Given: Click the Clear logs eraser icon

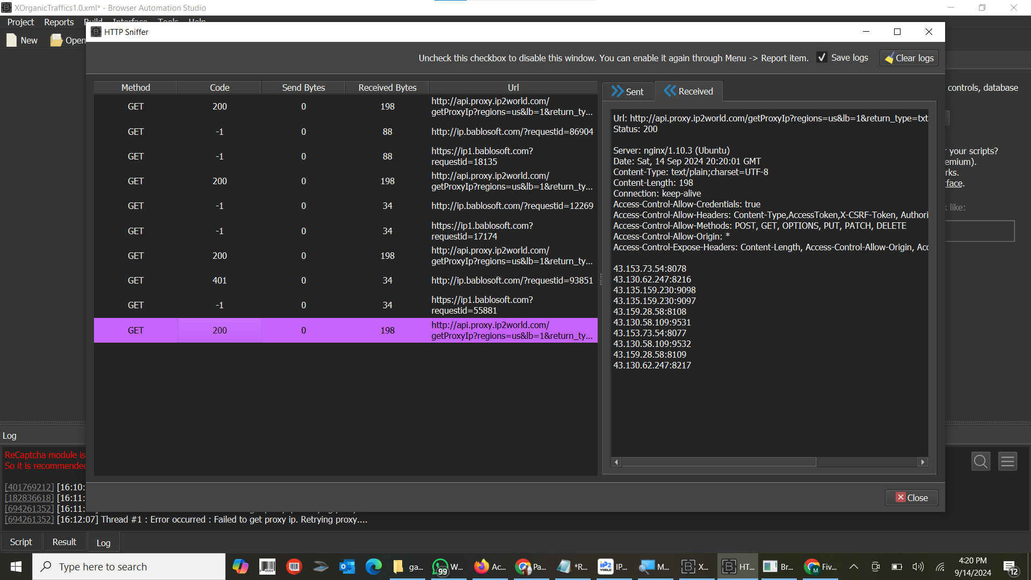Looking at the screenshot, I should point(890,58).
